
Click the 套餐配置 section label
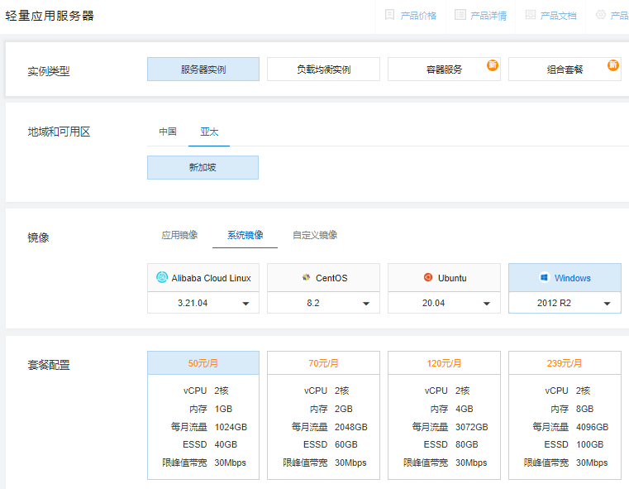(49, 365)
